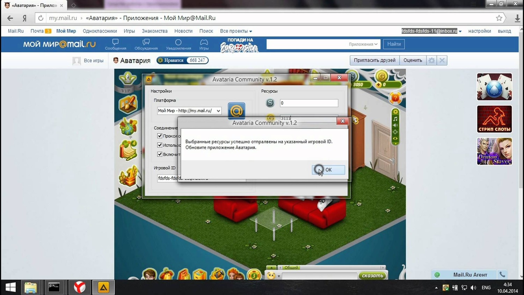This screenshot has height=295, width=524.
Task: Open the application settings gear icon
Action: (431, 60)
